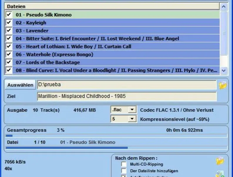Click the Datei 1 / 10 progress bar

pos(116,148)
